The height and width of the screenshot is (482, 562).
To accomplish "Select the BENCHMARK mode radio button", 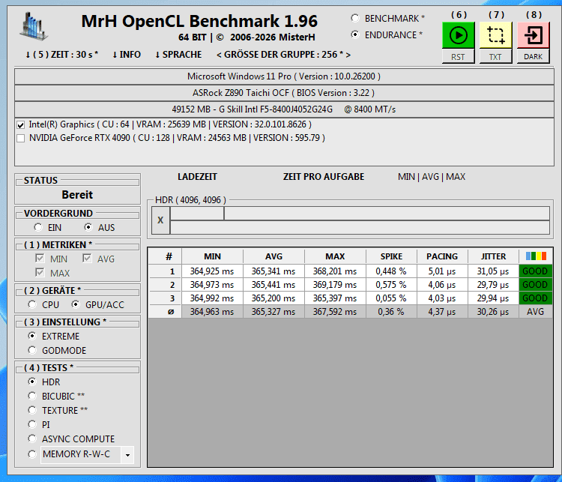I will 355,18.
